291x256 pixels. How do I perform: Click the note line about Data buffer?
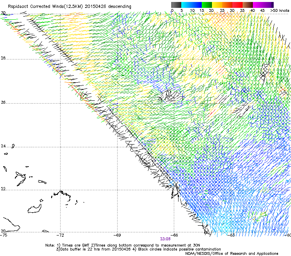(138, 249)
